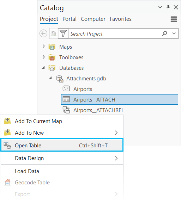
Task: Open the Data Design submenu
Action: tap(62, 158)
